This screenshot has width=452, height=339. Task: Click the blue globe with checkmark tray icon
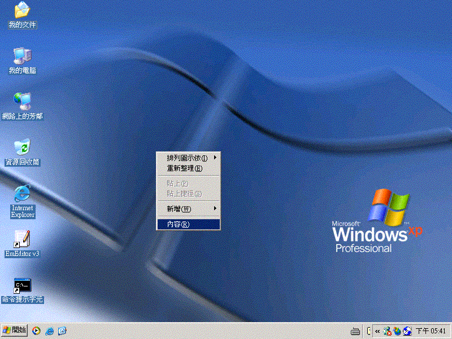pos(407,331)
